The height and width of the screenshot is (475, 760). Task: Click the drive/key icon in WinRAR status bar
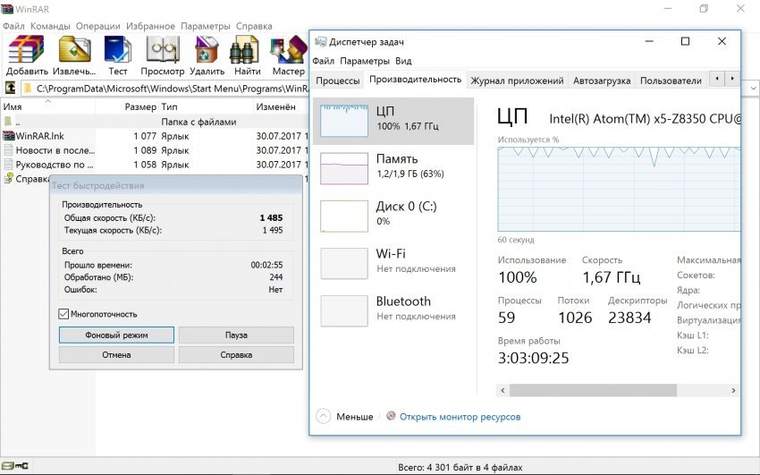[15, 466]
